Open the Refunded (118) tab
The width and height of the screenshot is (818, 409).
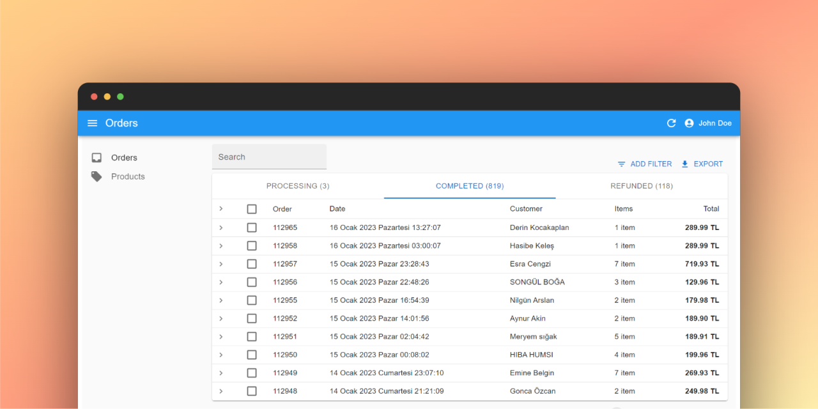tap(641, 186)
